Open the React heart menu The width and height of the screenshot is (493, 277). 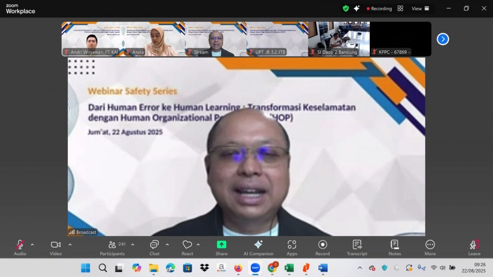pyautogui.click(x=187, y=247)
